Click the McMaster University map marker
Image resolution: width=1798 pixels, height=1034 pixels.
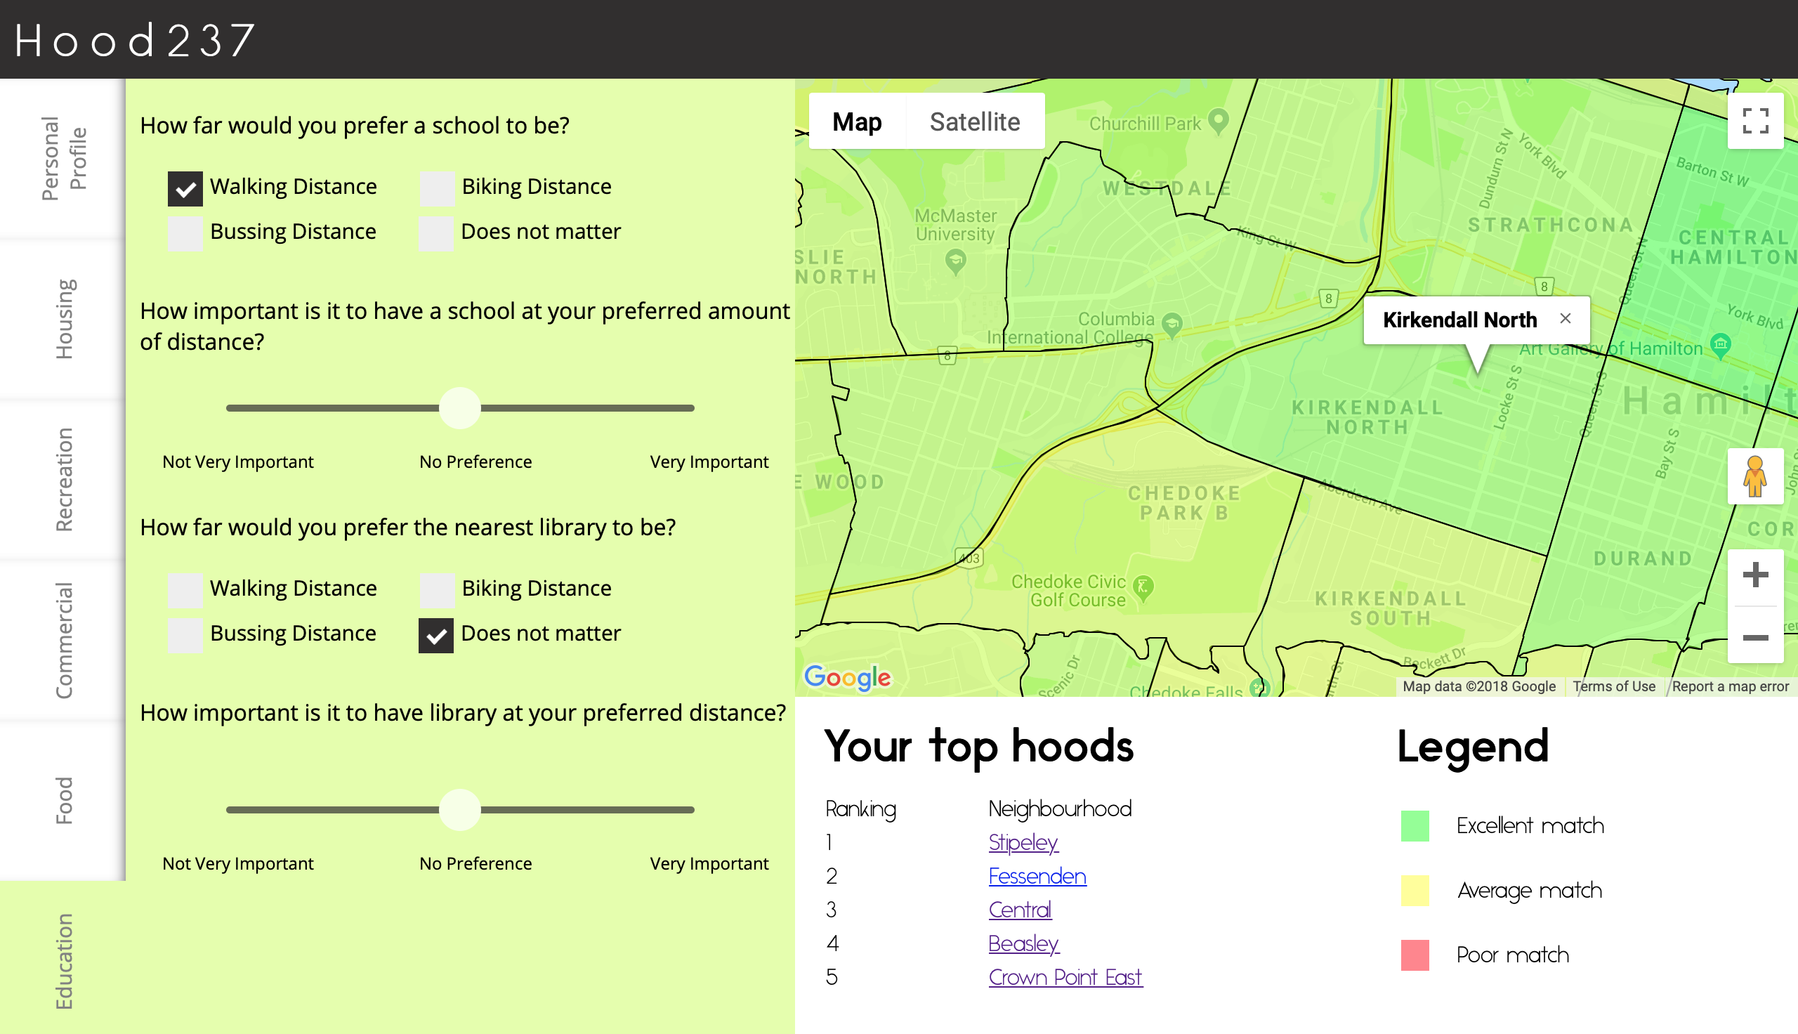pos(955,261)
